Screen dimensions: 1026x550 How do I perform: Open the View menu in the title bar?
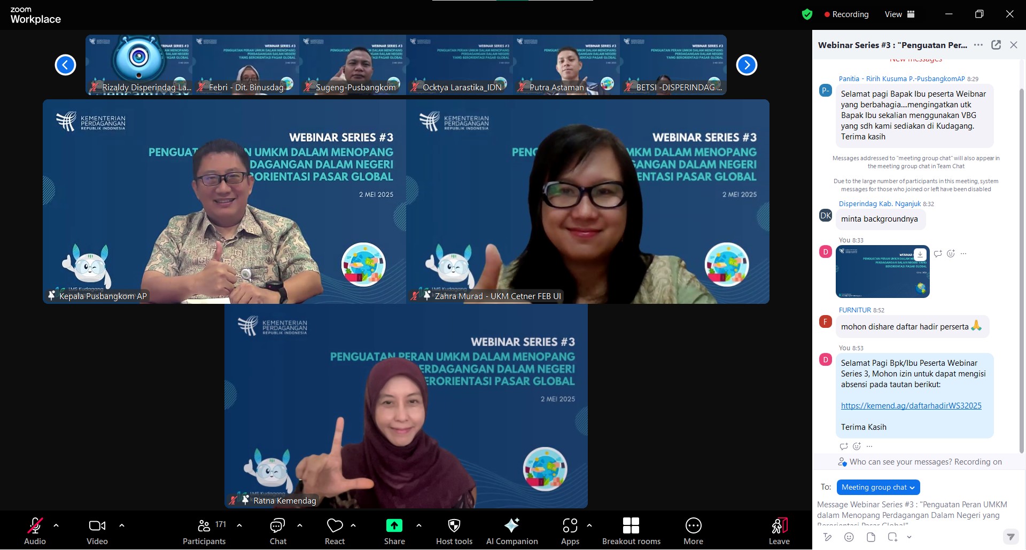coord(893,14)
